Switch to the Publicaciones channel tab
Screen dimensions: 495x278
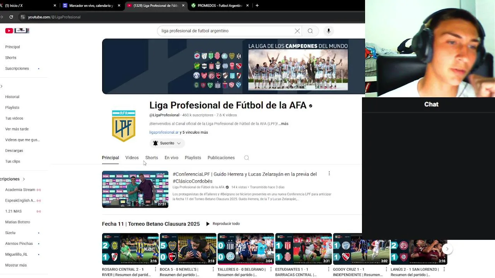221,158
